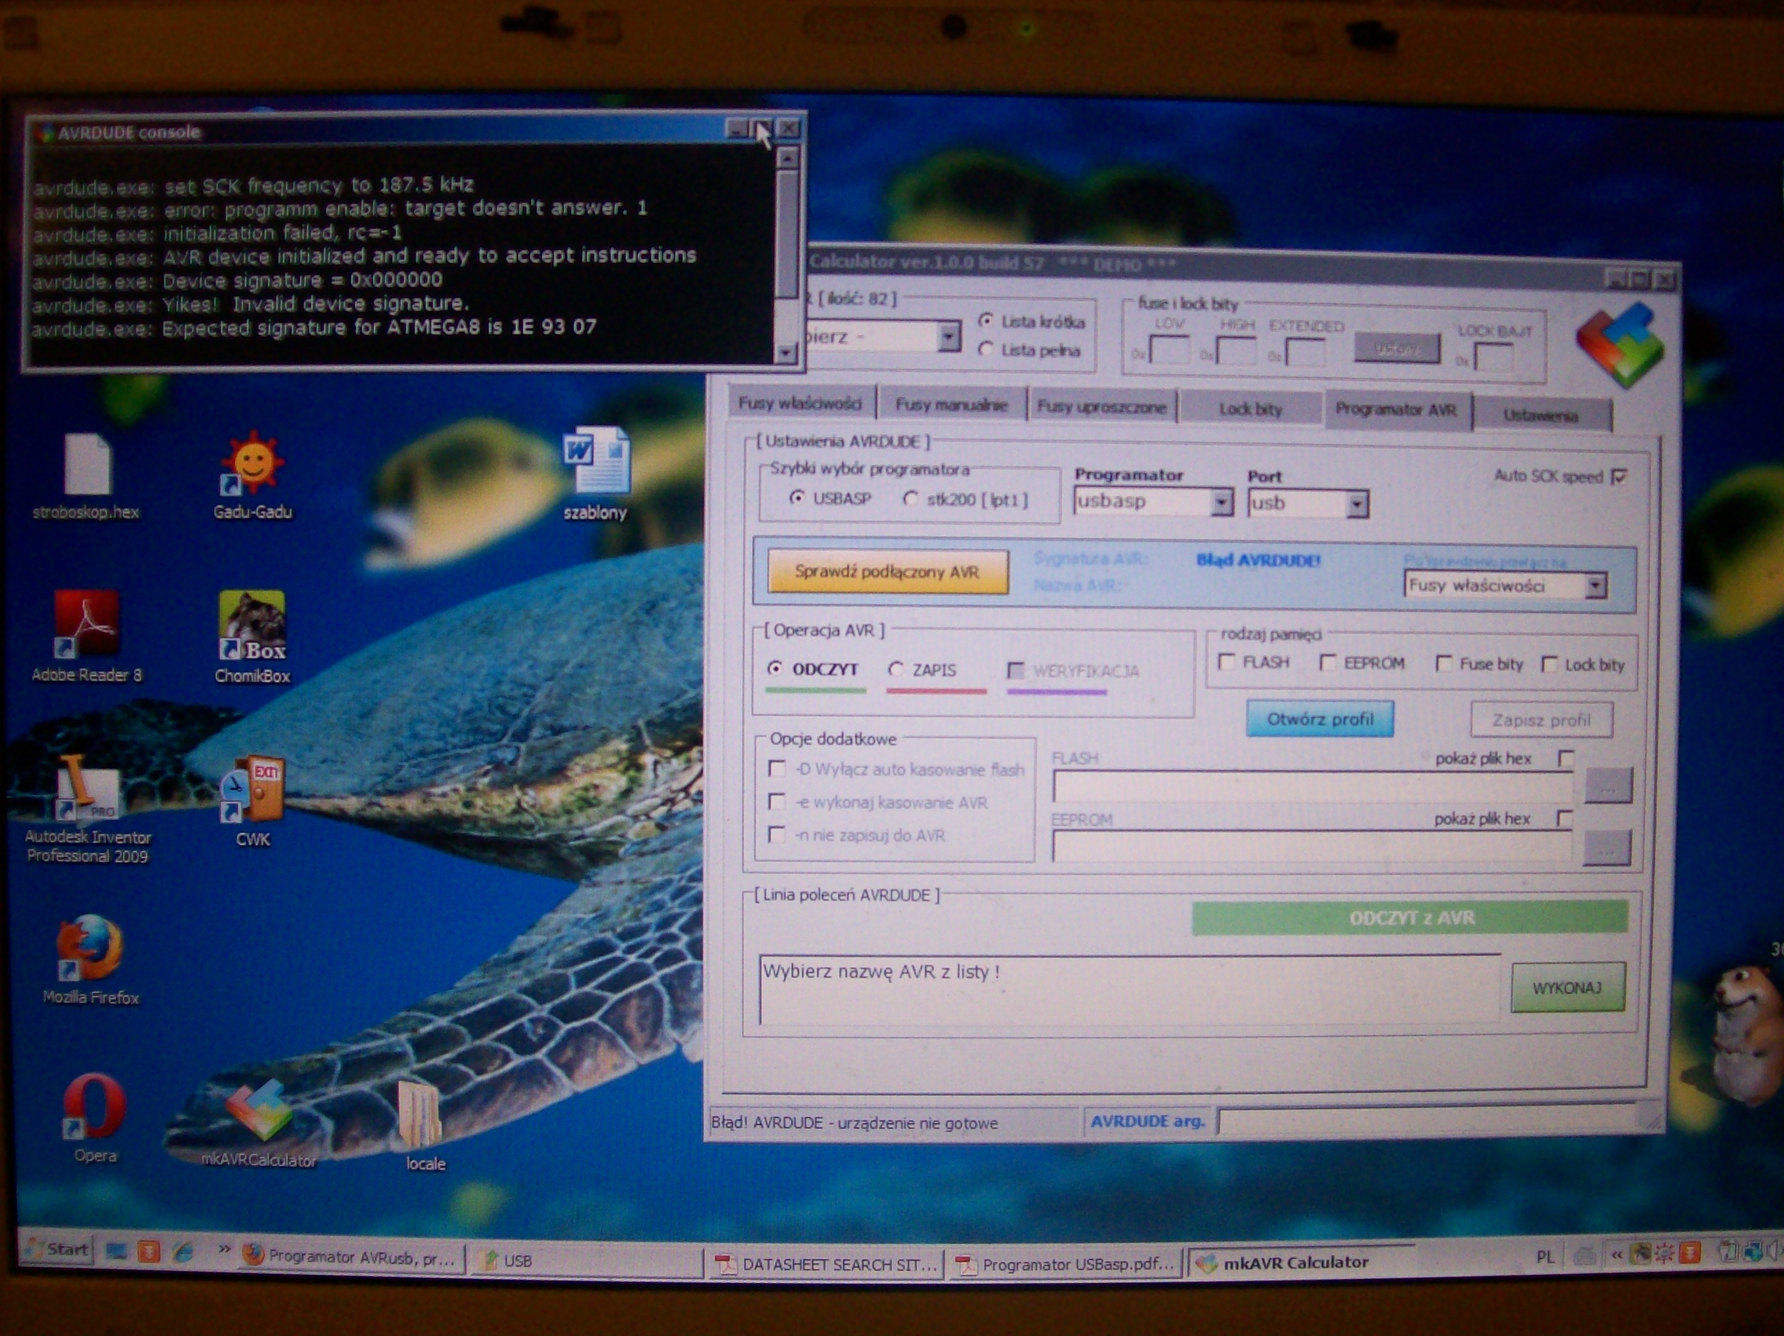The height and width of the screenshot is (1336, 1784).
Task: Expand the Programator usbasp dropdown
Action: pyautogui.click(x=1222, y=503)
